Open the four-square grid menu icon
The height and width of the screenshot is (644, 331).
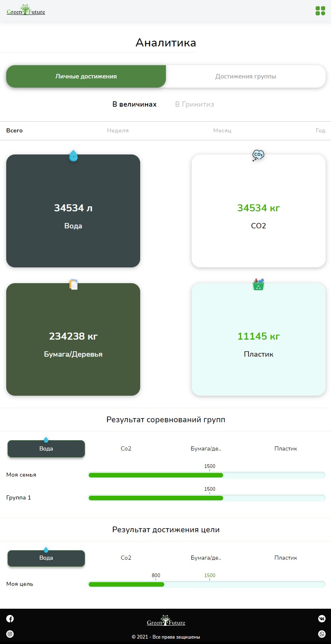pos(320,11)
